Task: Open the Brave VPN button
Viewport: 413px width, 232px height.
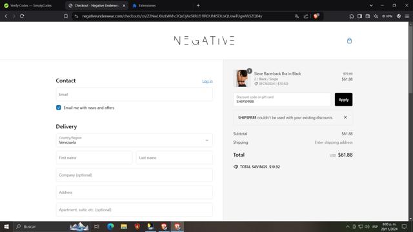Action: pyautogui.click(x=387, y=16)
